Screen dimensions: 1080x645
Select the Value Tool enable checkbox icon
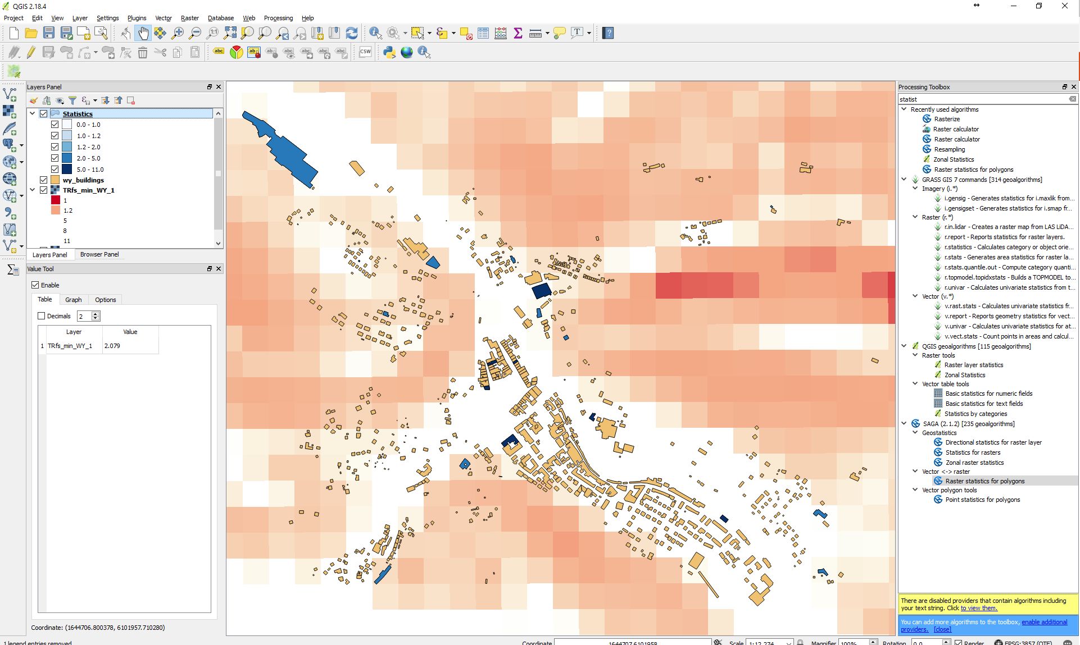coord(36,285)
